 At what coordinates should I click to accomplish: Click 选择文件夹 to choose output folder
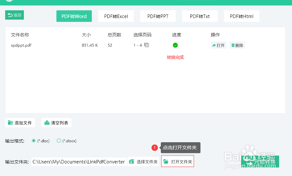(143, 162)
